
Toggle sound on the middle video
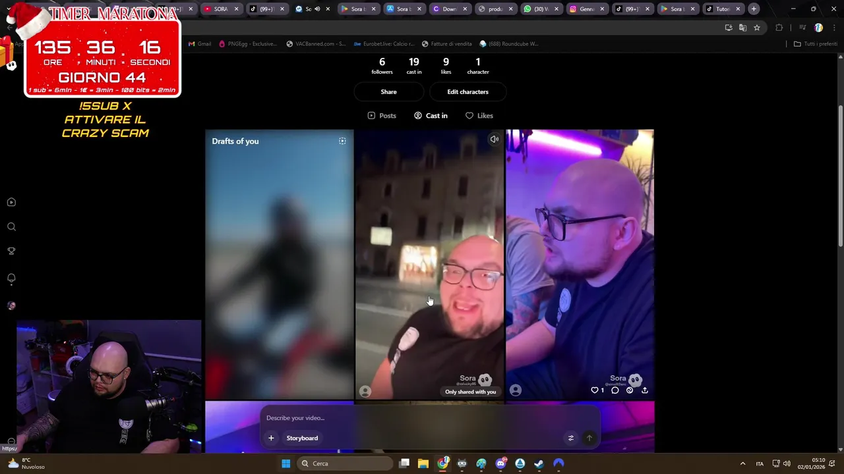(x=494, y=139)
